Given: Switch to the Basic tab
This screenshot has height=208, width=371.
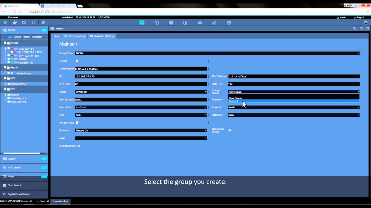Looking at the screenshot, I should click(57, 36).
